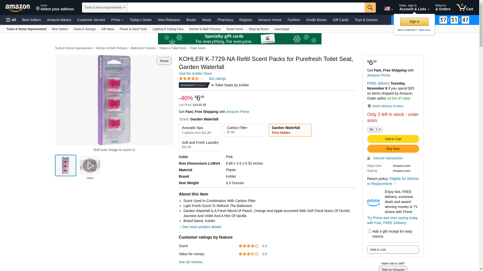
Task: Open the Qty quantity dropdown
Action: [375, 129]
